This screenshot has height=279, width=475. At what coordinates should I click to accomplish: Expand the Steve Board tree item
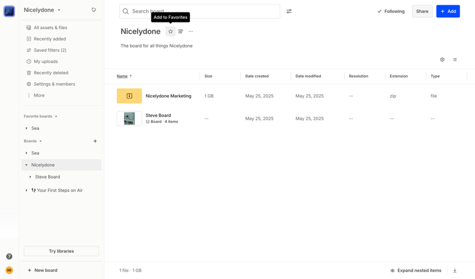tap(30, 177)
